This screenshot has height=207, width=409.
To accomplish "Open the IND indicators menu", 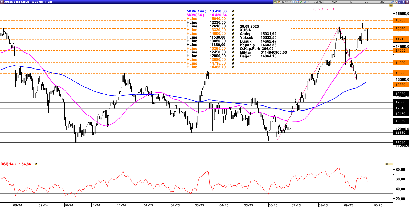I will [382, 2].
